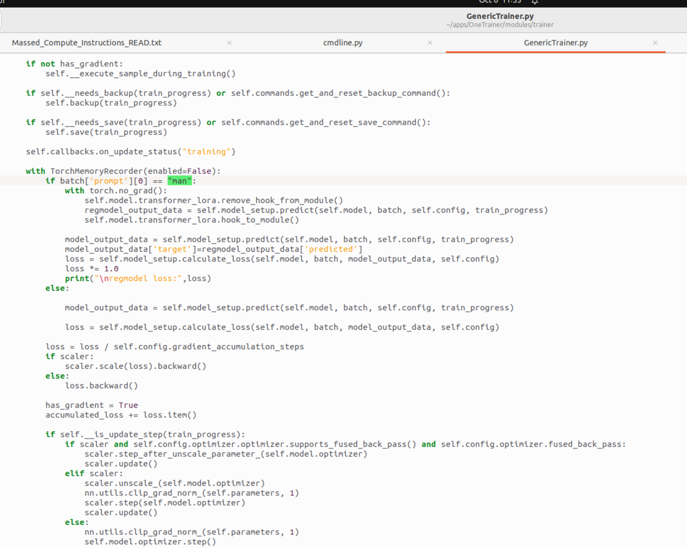Place cursor on the loss *= 1.0 line
687x548 pixels.
[92, 269]
